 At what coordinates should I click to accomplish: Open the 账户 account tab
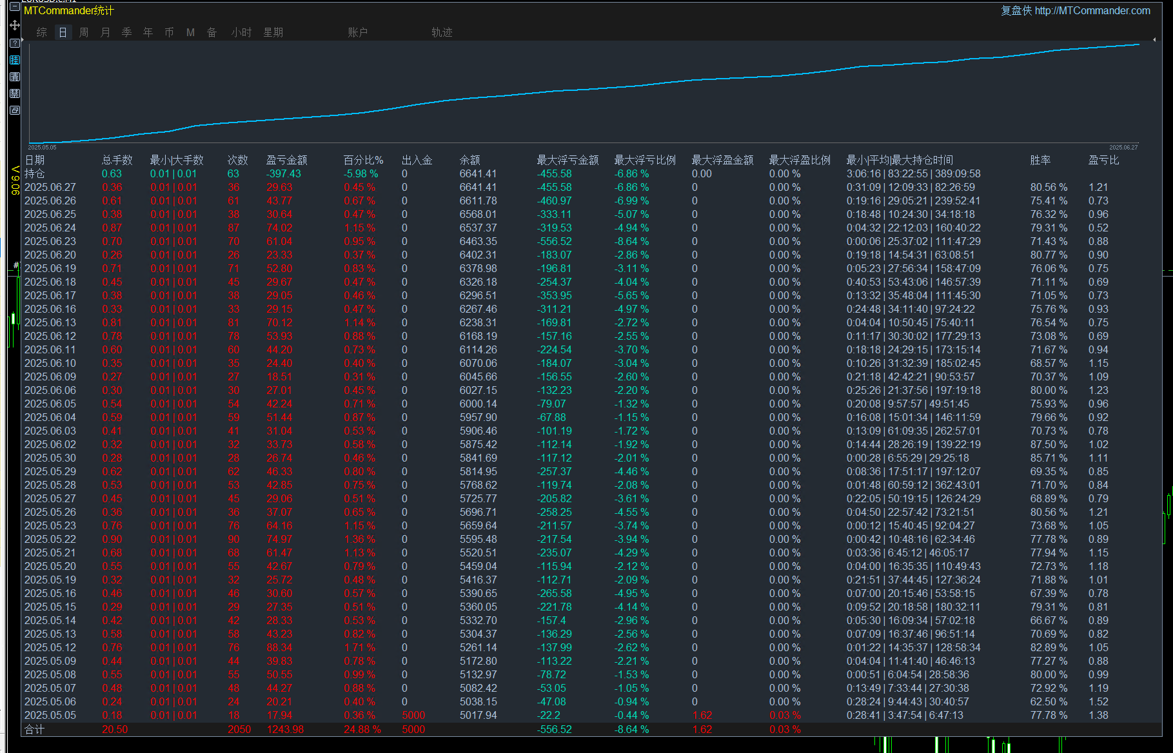point(357,32)
